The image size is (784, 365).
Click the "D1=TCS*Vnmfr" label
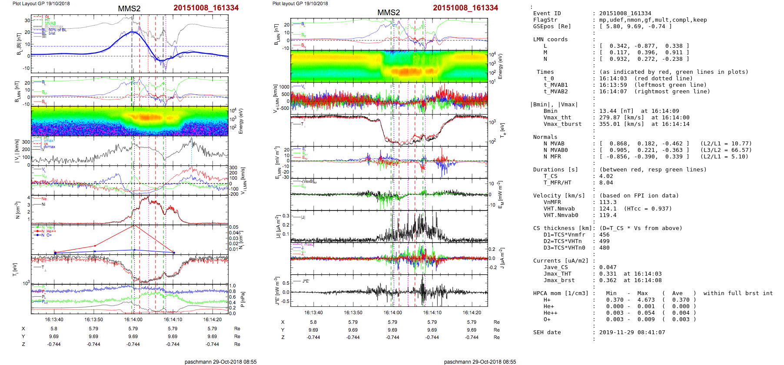(x=565, y=235)
